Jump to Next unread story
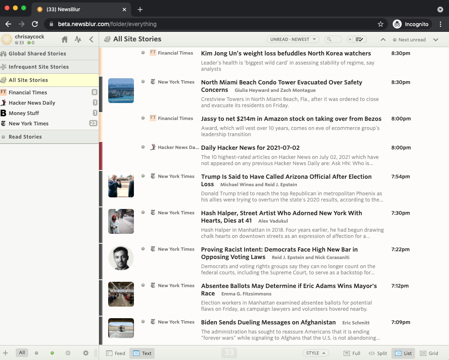The width and height of the screenshot is (449, 360). 409,40
